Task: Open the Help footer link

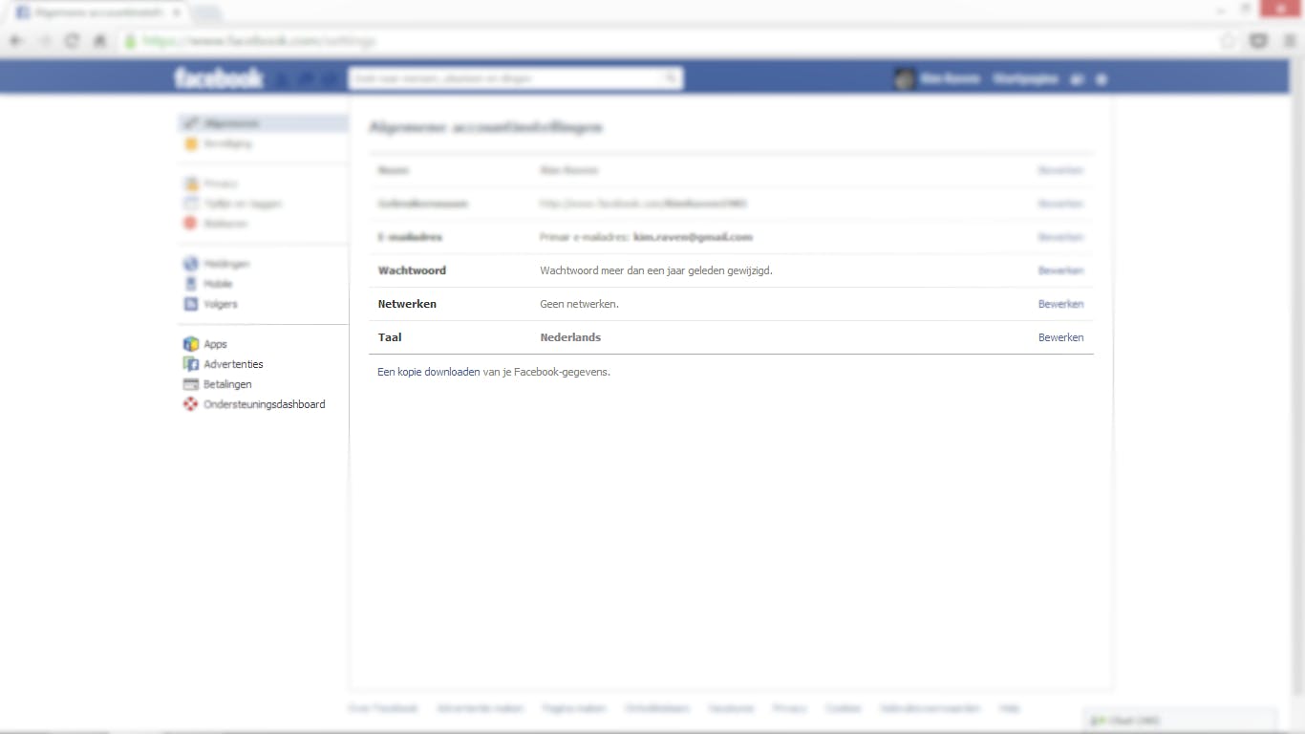Action: tap(1010, 708)
